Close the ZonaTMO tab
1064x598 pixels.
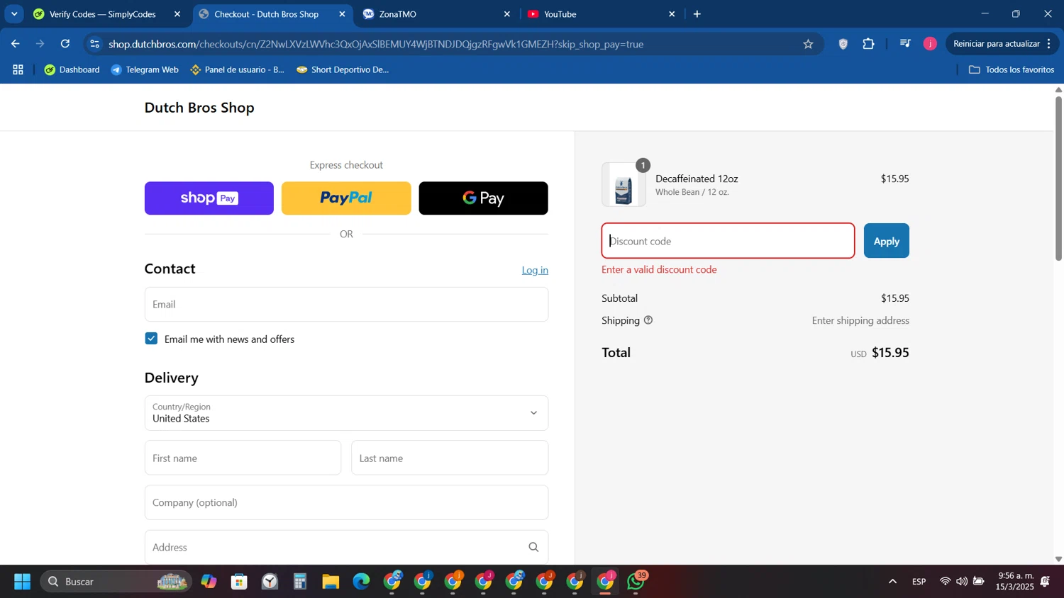pyautogui.click(x=506, y=14)
